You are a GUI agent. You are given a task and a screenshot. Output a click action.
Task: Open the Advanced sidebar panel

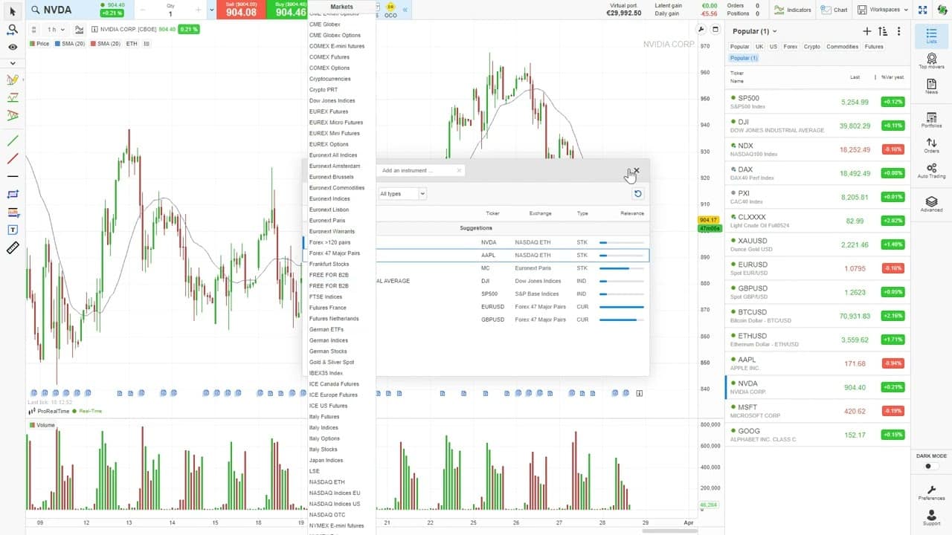click(931, 203)
